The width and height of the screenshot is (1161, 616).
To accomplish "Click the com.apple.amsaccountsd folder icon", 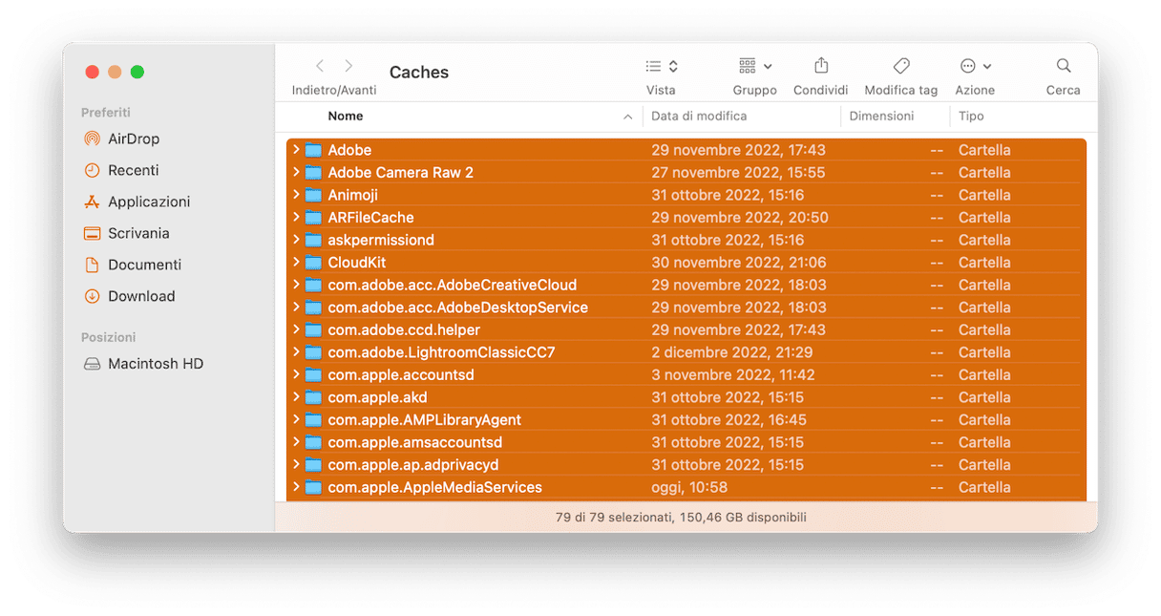I will [x=313, y=442].
